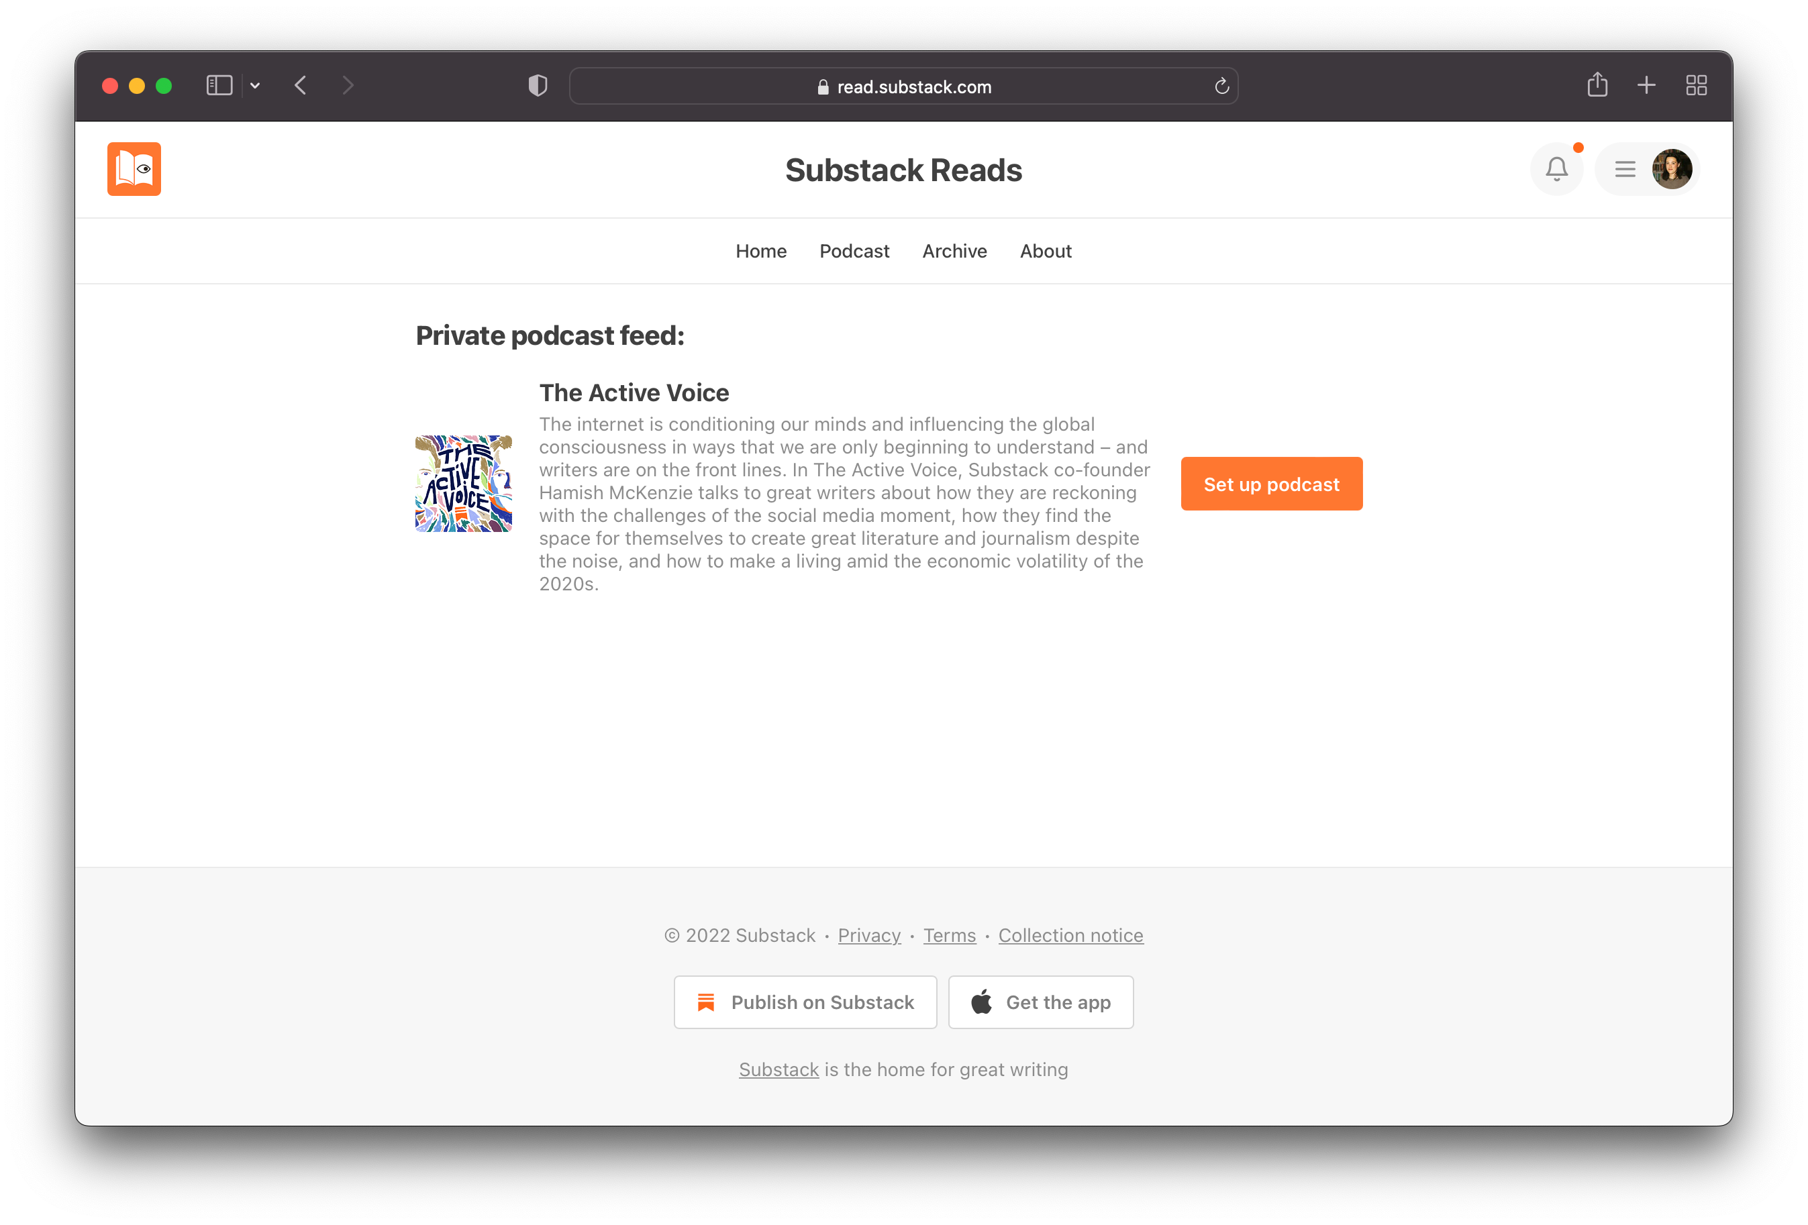The image size is (1808, 1225).
Task: Open the notification bell icon
Action: coord(1556,168)
